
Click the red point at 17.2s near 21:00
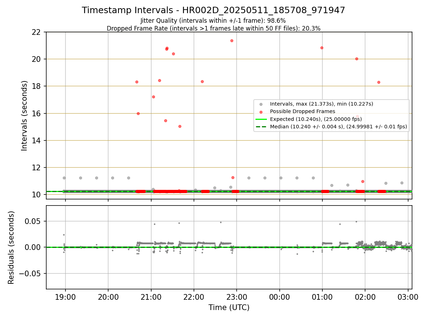[153, 97]
